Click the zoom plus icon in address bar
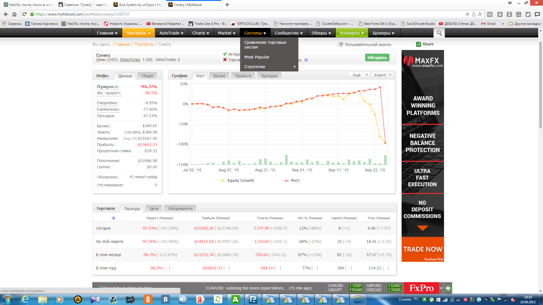Screen dimensions: 543x305 pyautogui.click(x=467, y=14)
